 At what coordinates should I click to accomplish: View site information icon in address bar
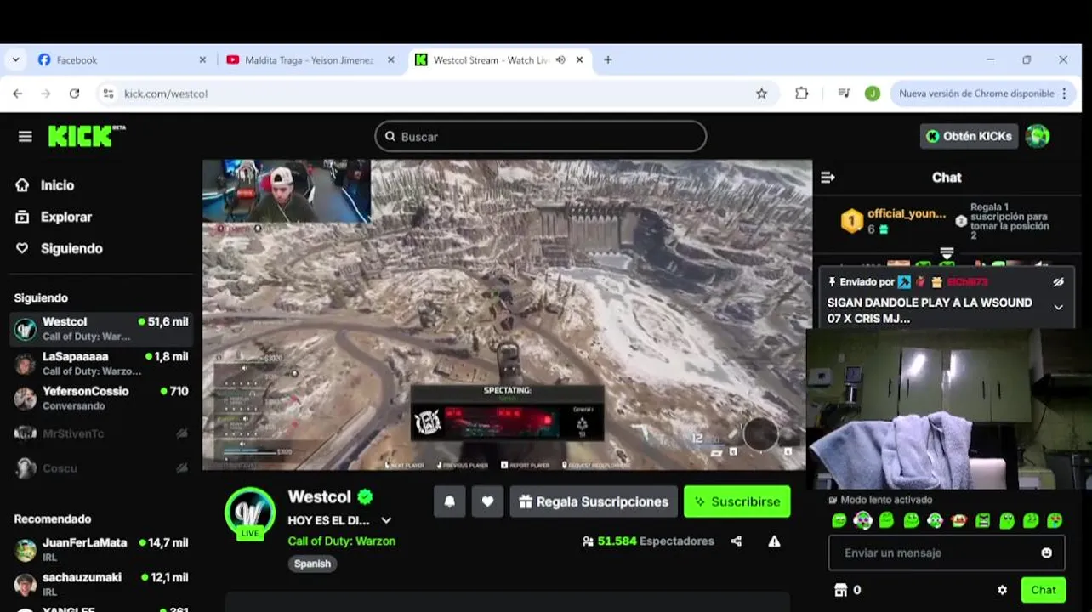[x=108, y=93]
